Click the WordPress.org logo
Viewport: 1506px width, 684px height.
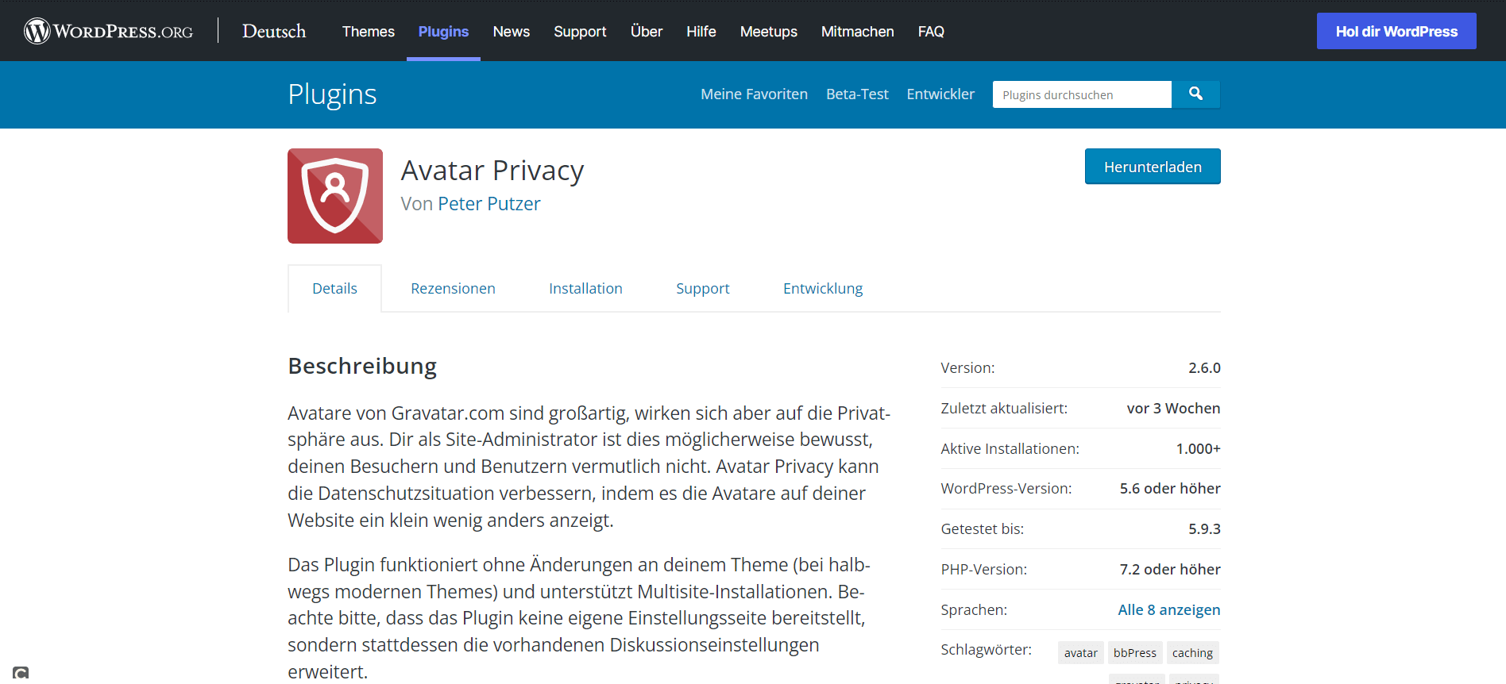click(109, 31)
